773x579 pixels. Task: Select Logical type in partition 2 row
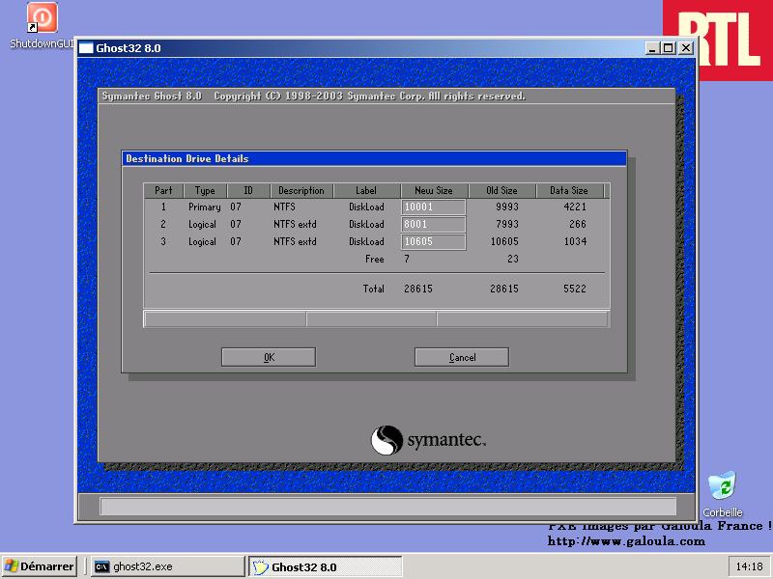coord(202,224)
